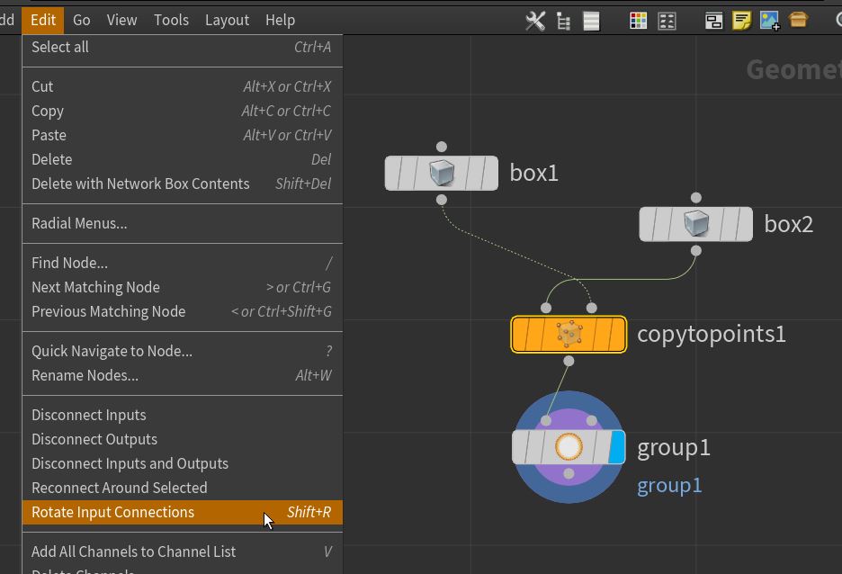
Task: Select the group1 node icon
Action: coord(569,447)
